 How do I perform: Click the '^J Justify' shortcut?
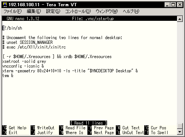(x=42, y=133)
